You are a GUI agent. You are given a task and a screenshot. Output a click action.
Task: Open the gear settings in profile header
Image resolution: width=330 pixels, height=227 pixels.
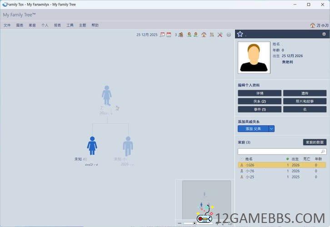click(324, 34)
